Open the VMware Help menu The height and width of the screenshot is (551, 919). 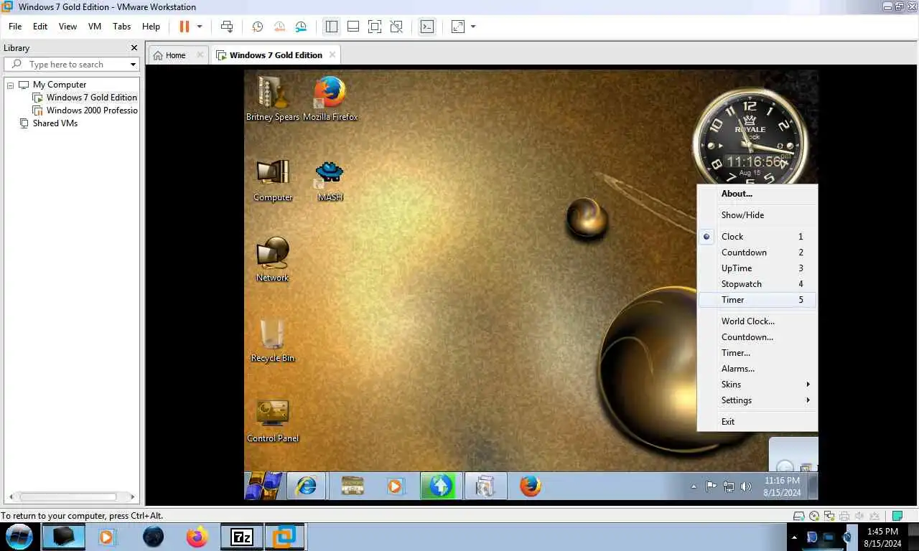pyautogui.click(x=151, y=27)
